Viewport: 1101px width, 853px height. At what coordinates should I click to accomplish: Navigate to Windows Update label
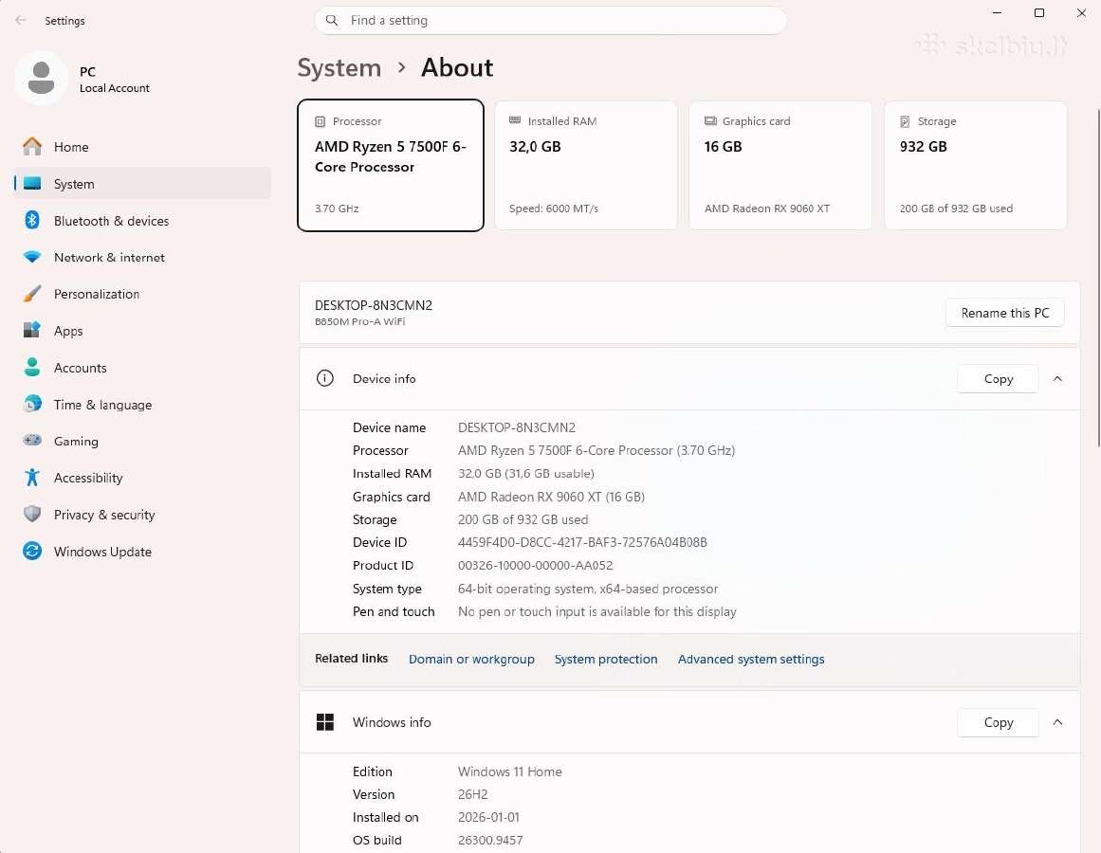pos(102,552)
